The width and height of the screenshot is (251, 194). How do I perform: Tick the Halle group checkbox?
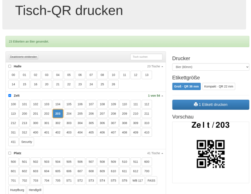click(x=10, y=66)
